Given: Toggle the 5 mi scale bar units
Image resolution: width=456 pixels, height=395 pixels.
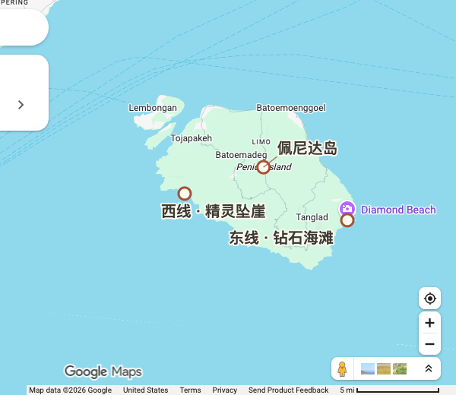Looking at the screenshot, I should tap(389, 390).
